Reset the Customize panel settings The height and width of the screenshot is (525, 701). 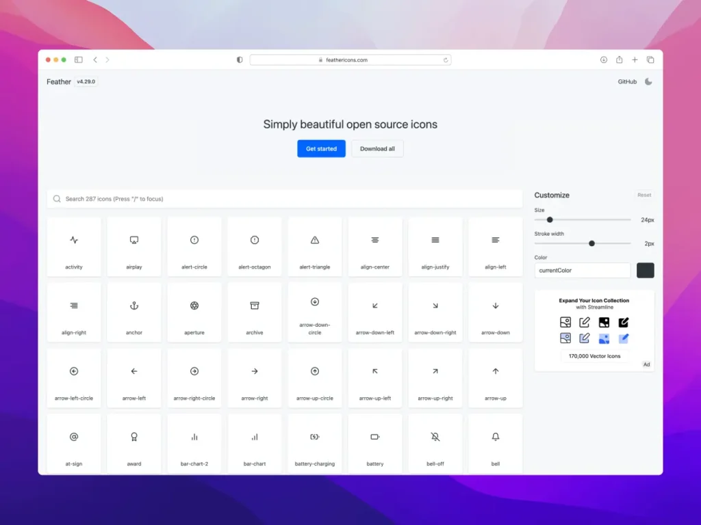tap(643, 195)
